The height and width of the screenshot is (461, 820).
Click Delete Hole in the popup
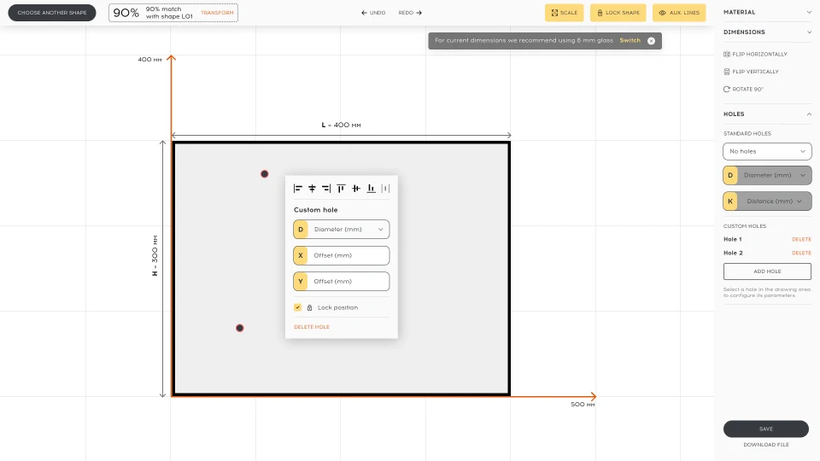click(312, 327)
